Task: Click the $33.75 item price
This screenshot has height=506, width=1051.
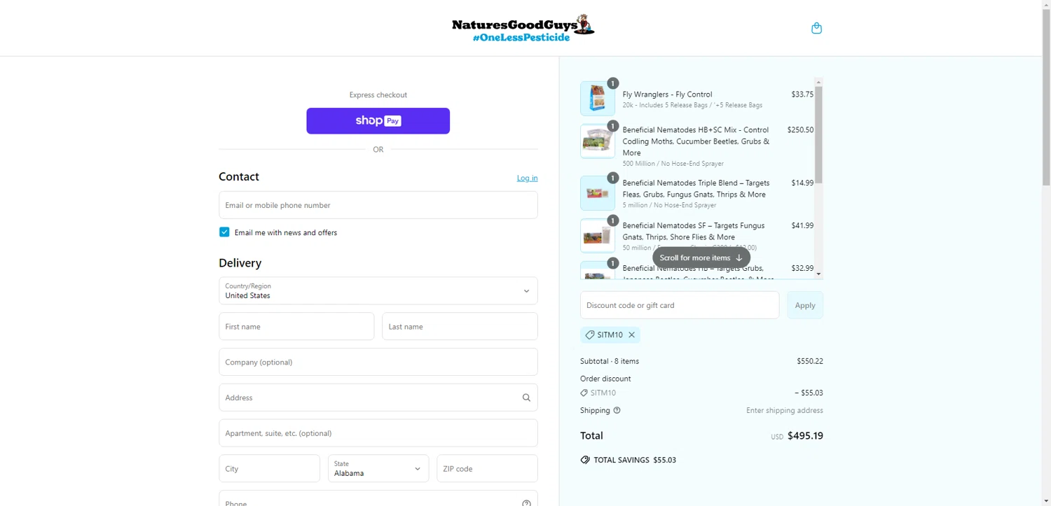Action: point(802,94)
